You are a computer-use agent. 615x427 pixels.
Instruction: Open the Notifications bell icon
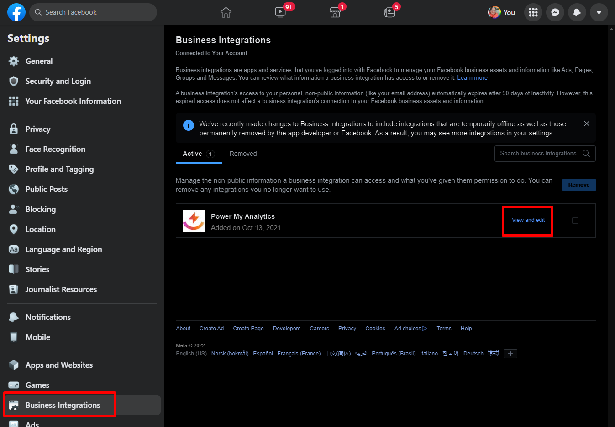point(577,12)
